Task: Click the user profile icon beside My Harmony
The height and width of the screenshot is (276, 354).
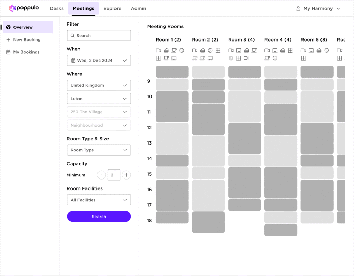Action: click(x=298, y=8)
